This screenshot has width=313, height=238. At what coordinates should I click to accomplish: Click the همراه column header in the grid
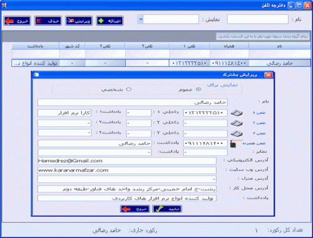pyautogui.click(x=229, y=46)
